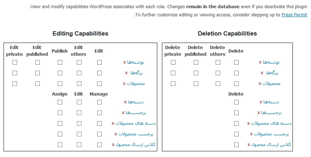Viewport: 311px width, 157px height.
Task: Click red x beside دسته‌ها in Deletion Capabilities
Action: (261, 102)
